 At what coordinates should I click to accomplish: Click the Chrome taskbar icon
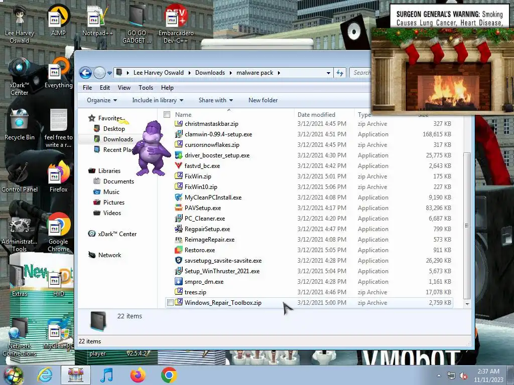coord(169,375)
